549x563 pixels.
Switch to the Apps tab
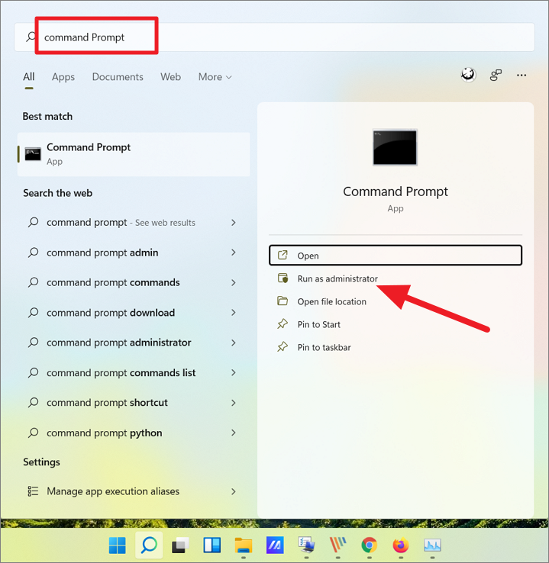pos(63,77)
